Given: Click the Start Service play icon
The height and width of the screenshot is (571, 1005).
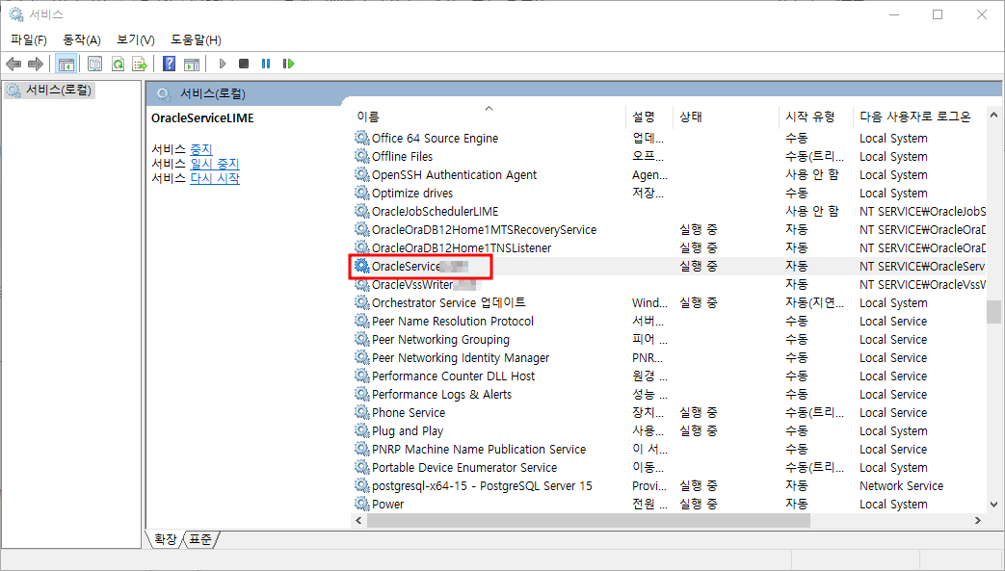Looking at the screenshot, I should (x=223, y=64).
